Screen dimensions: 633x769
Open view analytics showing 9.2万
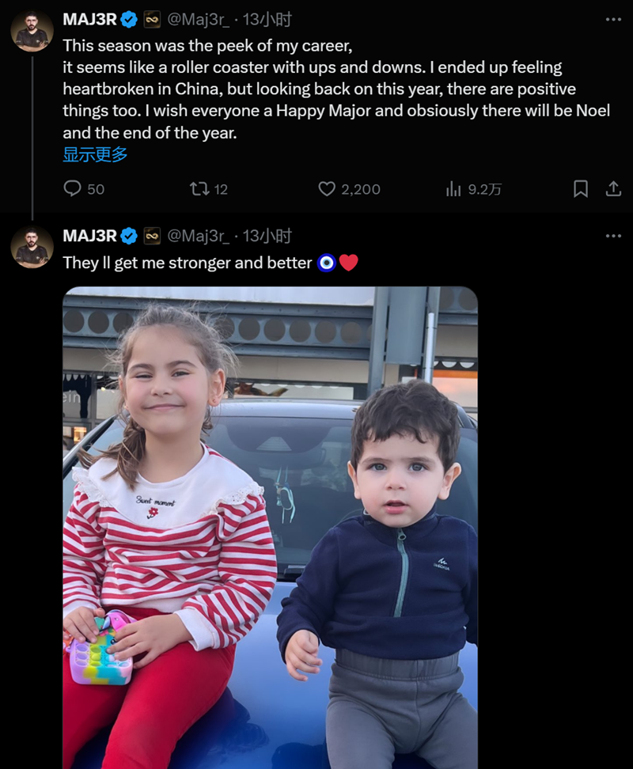[x=453, y=188]
